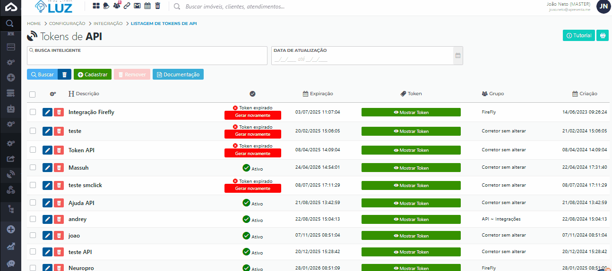612x271 pixels.
Task: Click into the Busca Inteligente search field
Action: coord(147,58)
